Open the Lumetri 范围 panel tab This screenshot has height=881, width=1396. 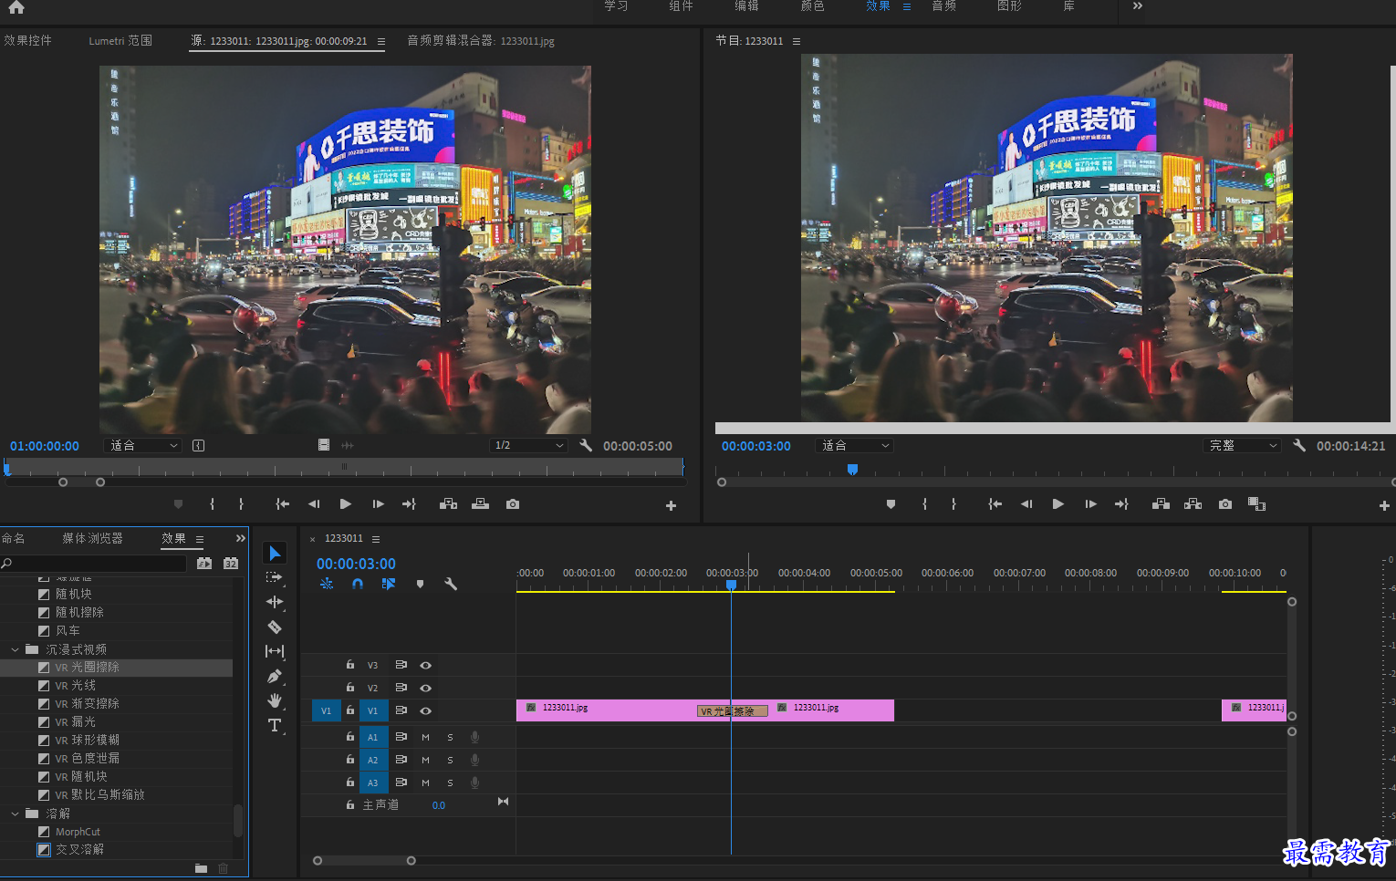click(120, 40)
